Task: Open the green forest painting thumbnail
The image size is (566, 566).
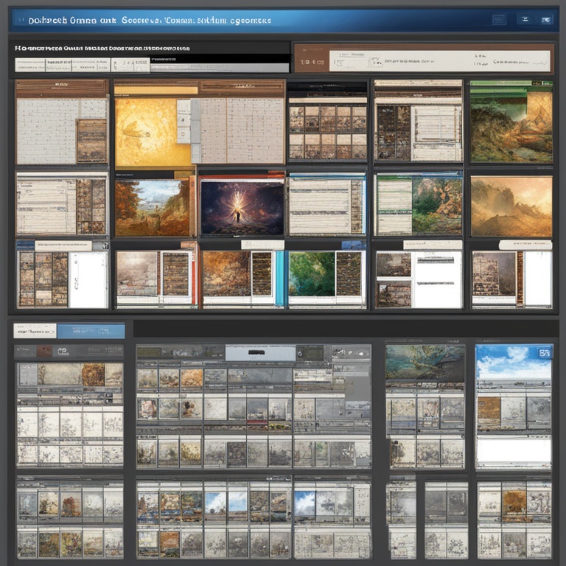Action: pos(312,274)
